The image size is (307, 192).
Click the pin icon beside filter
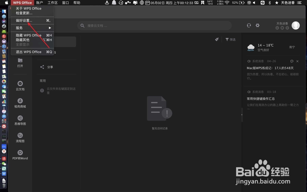[217, 39]
